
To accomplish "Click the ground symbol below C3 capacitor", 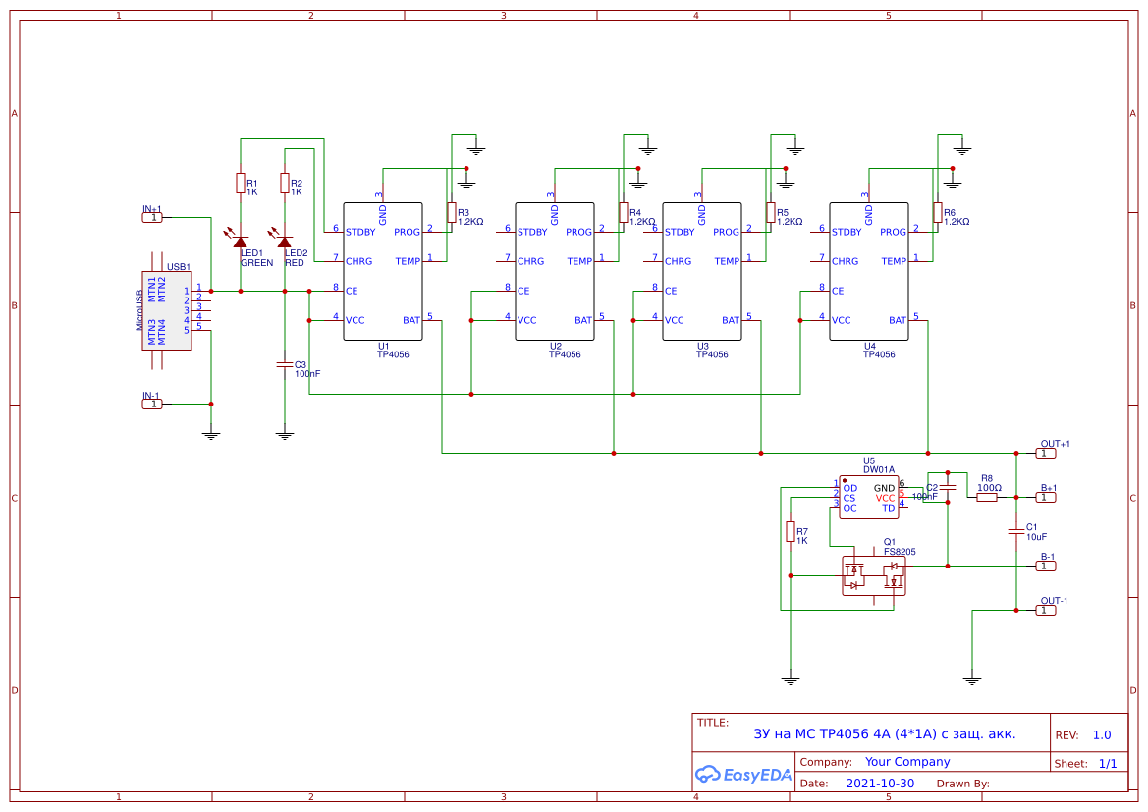I will coord(285,436).
